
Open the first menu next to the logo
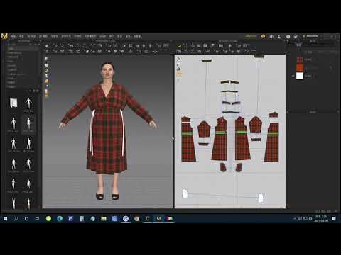[x=13, y=36]
